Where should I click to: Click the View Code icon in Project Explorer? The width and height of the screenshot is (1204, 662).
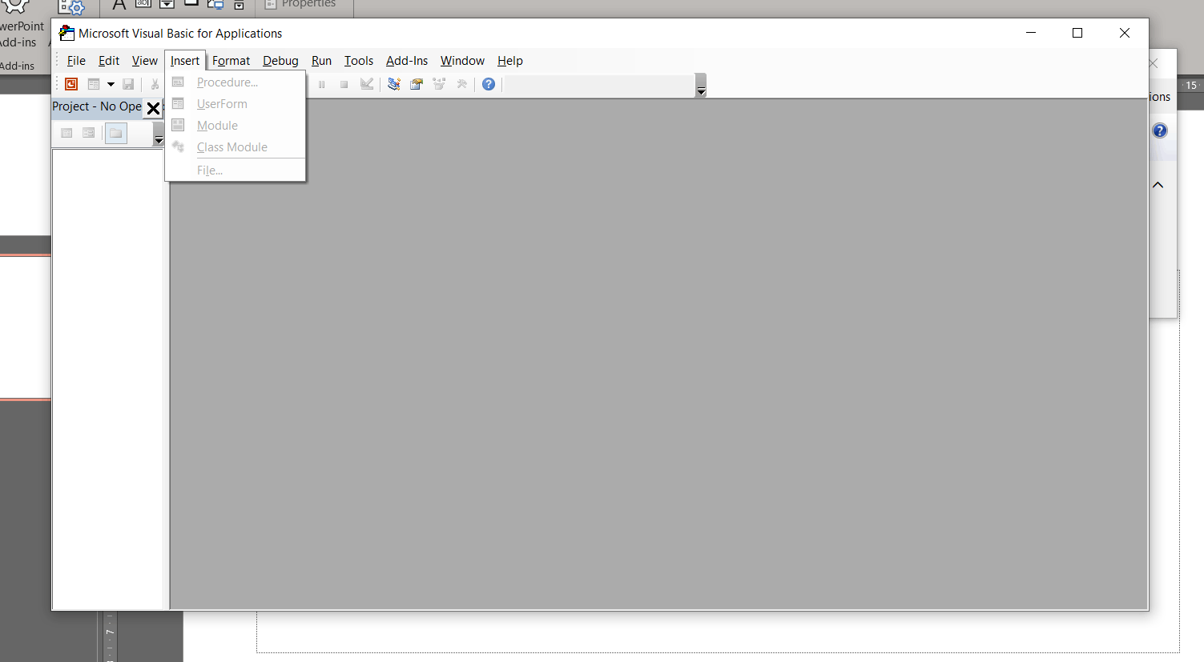point(66,133)
